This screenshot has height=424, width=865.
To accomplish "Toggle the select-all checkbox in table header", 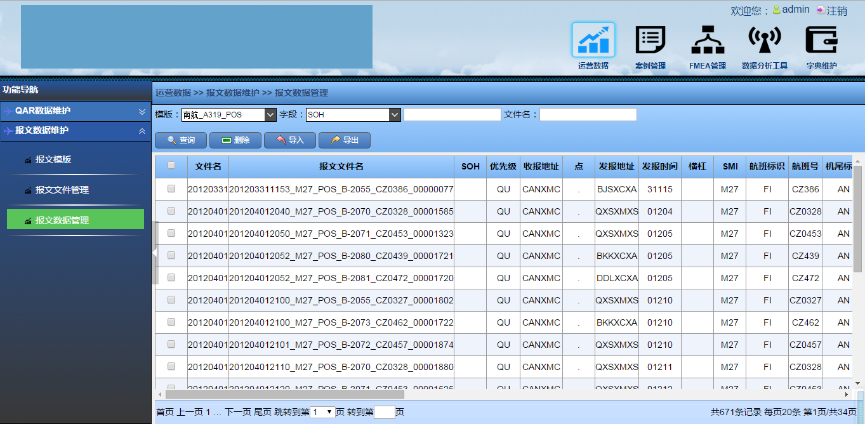I will click(x=171, y=166).
